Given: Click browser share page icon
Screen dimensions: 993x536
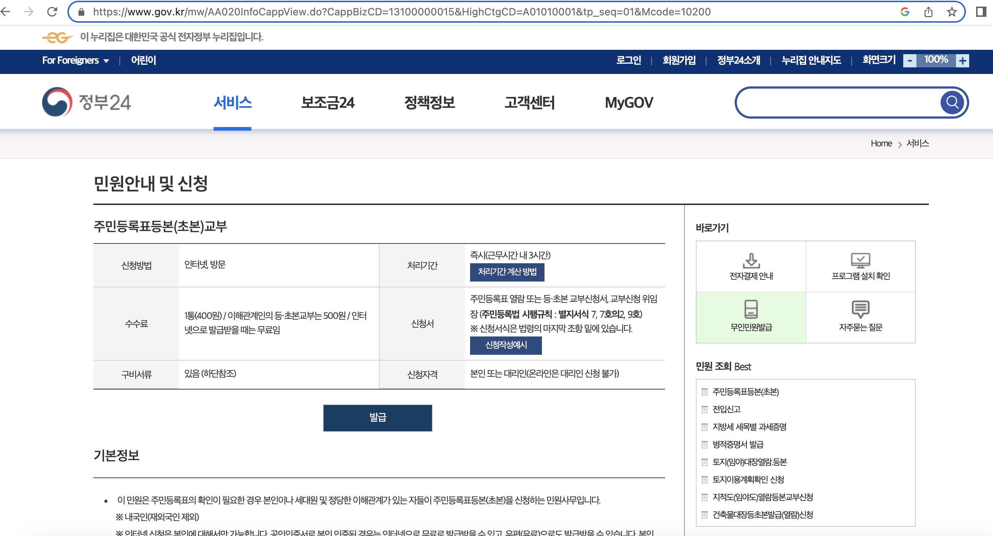Looking at the screenshot, I should (x=928, y=12).
